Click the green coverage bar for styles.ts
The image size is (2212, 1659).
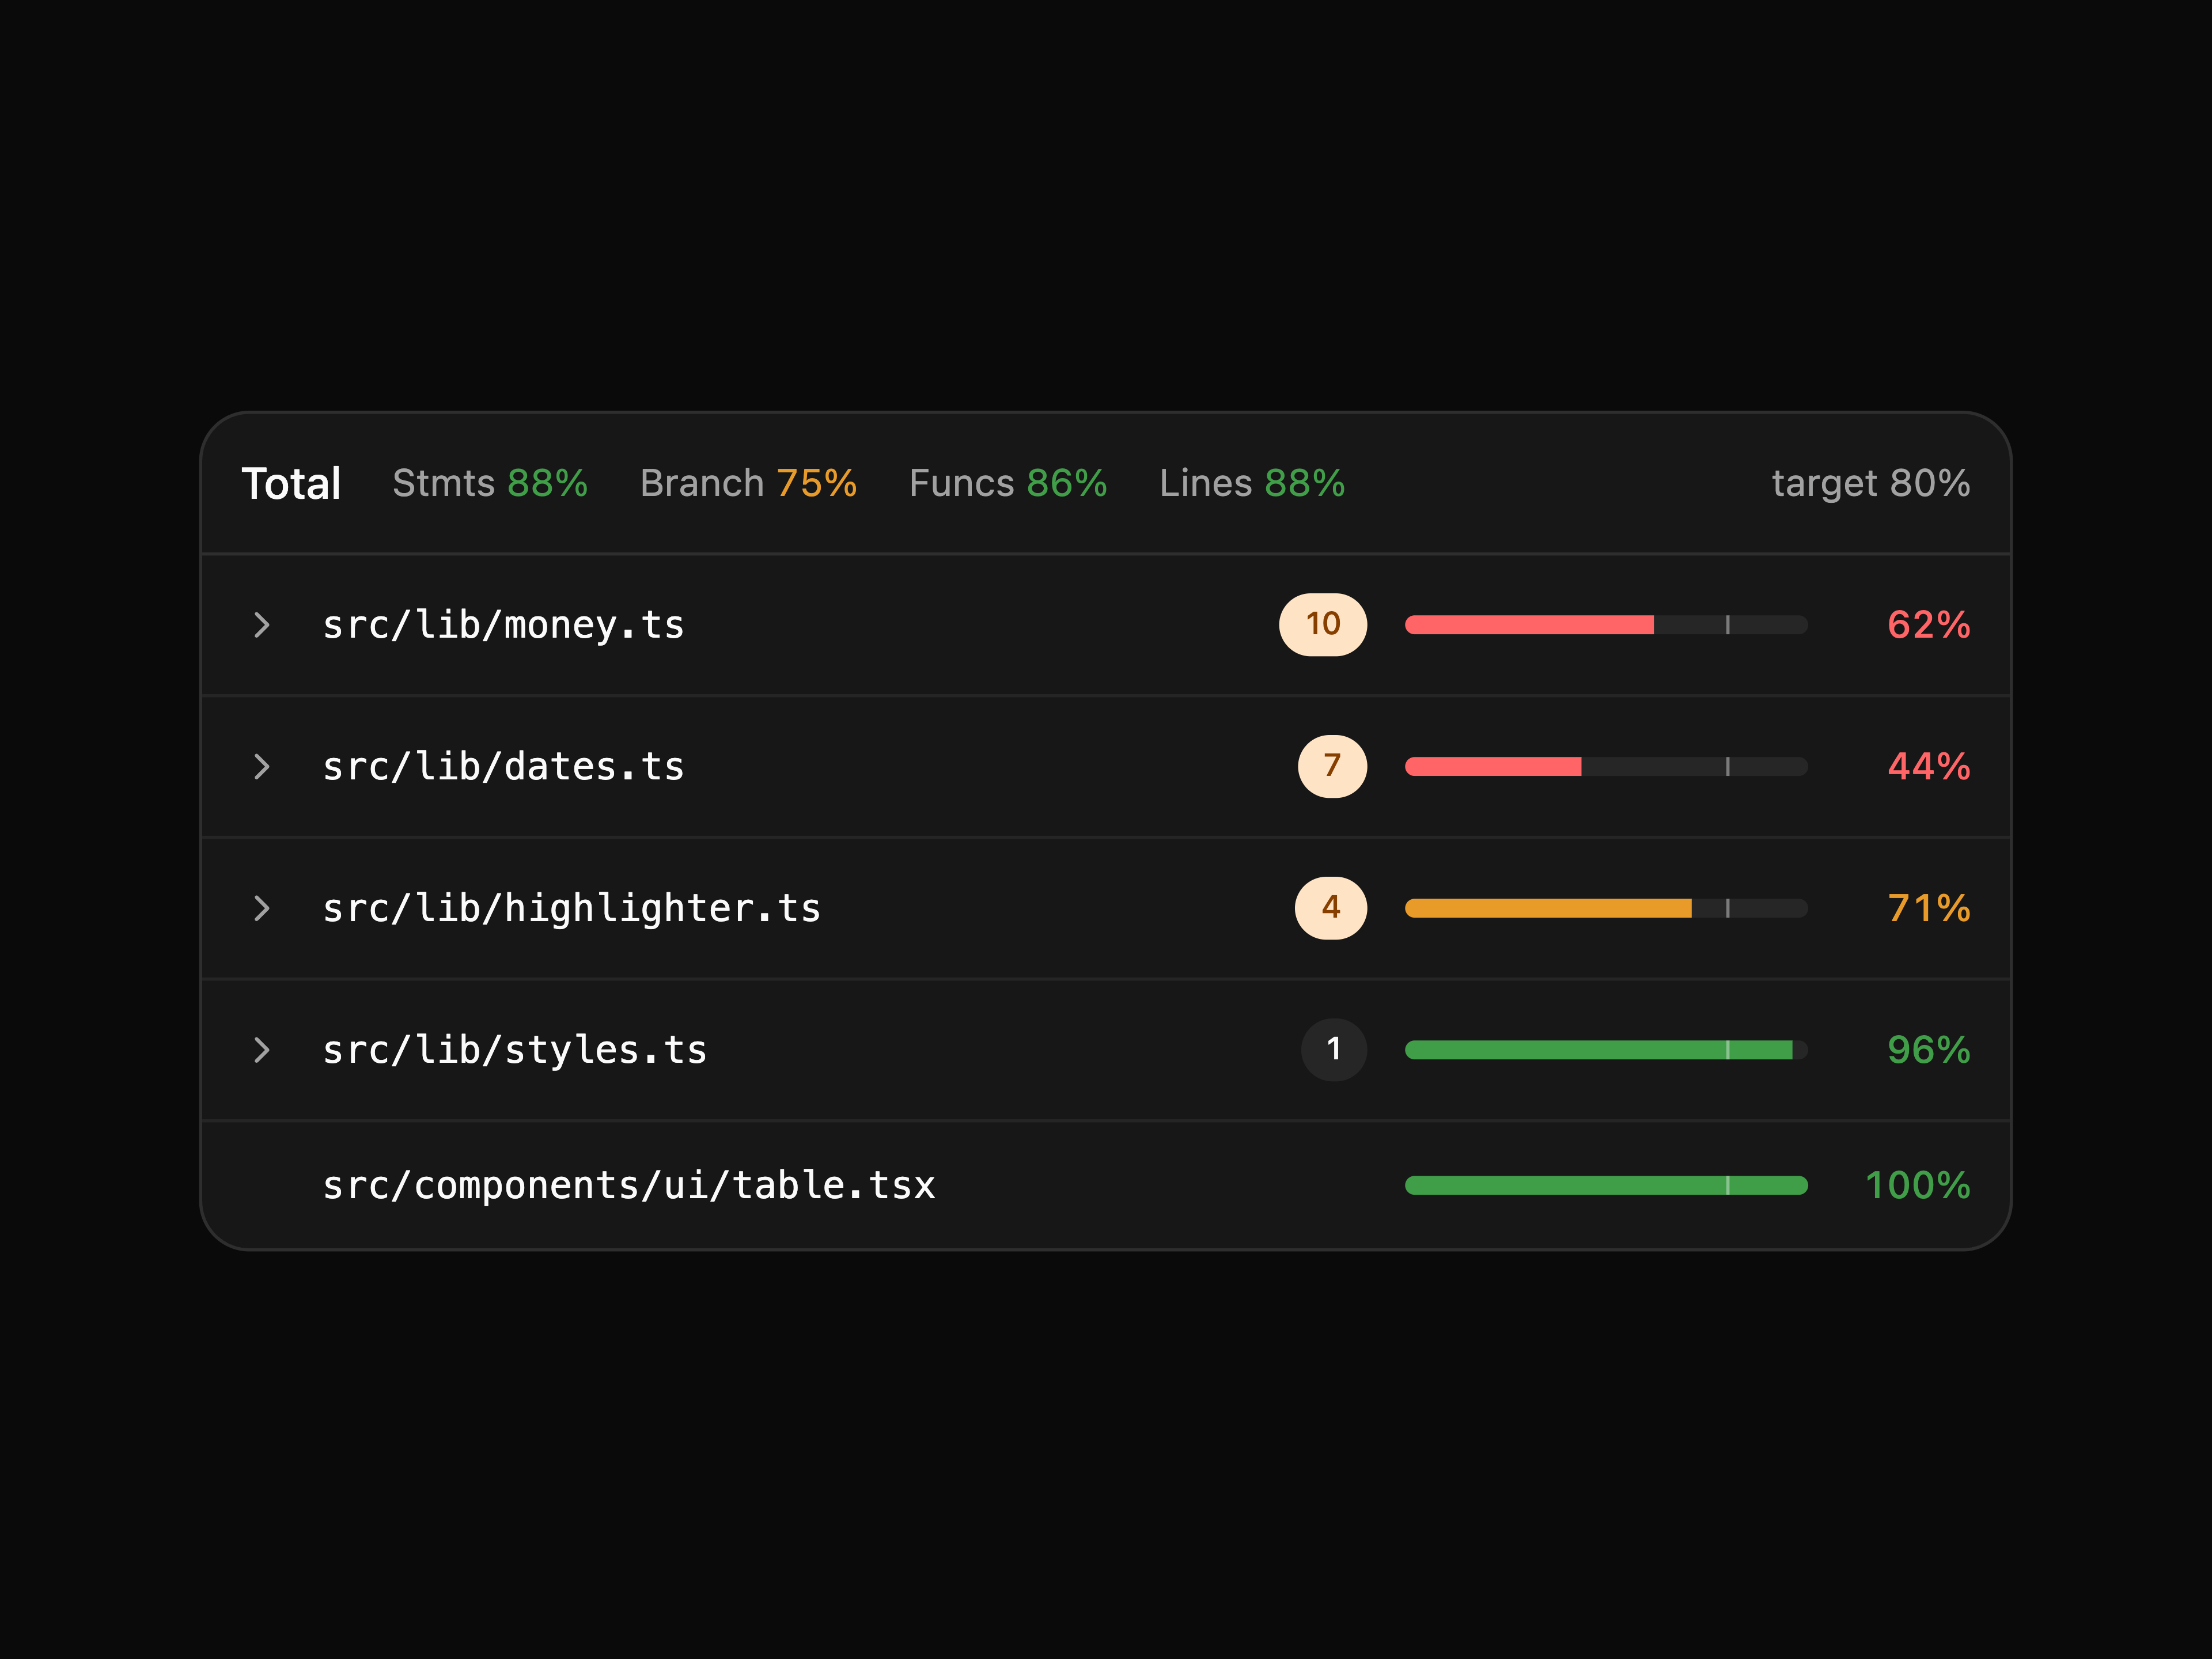pos(1606,1050)
